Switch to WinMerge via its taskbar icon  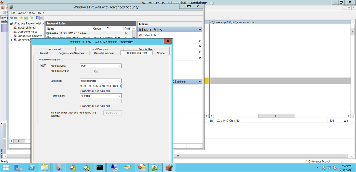(141, 168)
